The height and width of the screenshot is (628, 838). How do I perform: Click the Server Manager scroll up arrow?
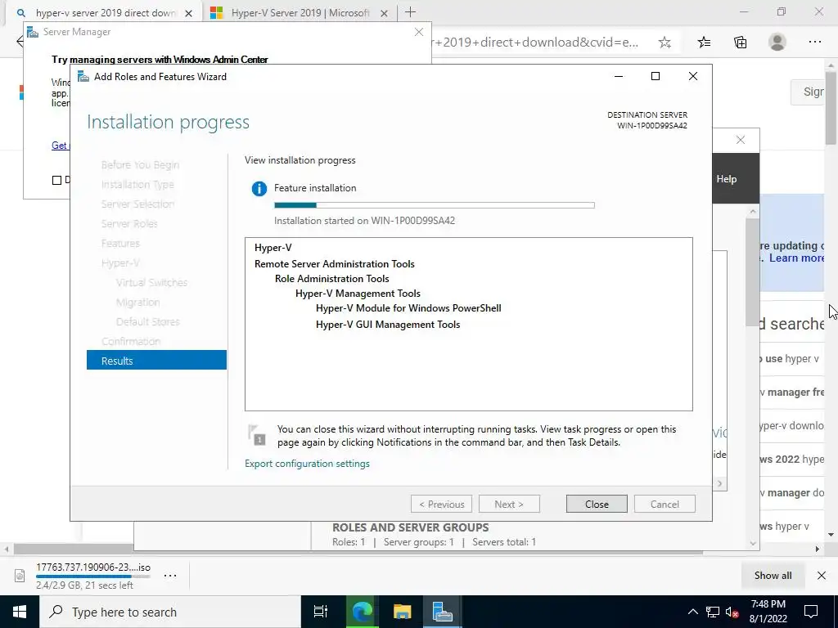pyautogui.click(x=753, y=212)
